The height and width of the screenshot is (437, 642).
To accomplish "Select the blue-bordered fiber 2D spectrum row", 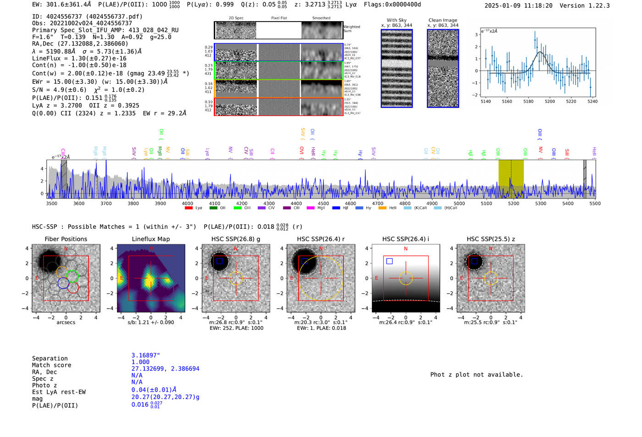I will pyautogui.click(x=278, y=52).
